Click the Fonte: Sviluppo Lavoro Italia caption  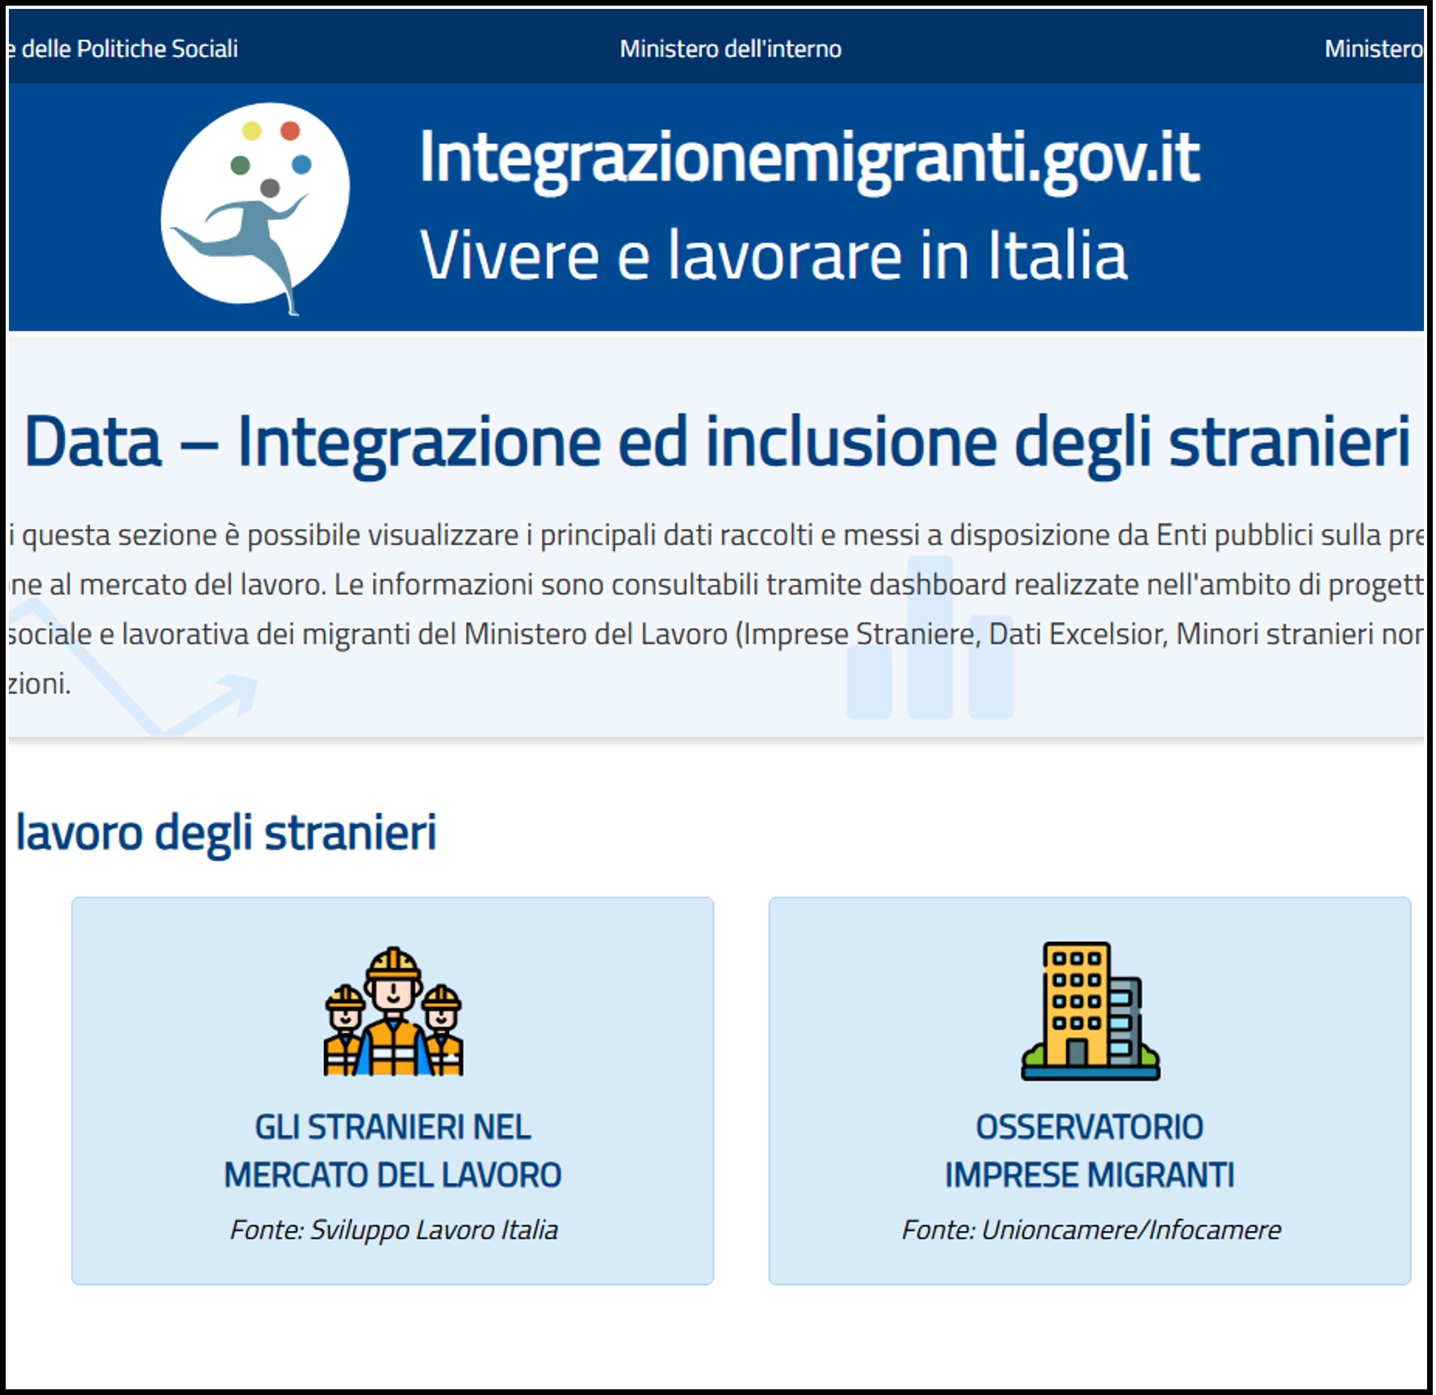[x=393, y=1229]
